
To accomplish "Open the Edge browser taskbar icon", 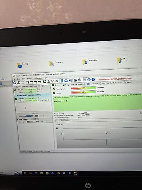I will 36,173.
